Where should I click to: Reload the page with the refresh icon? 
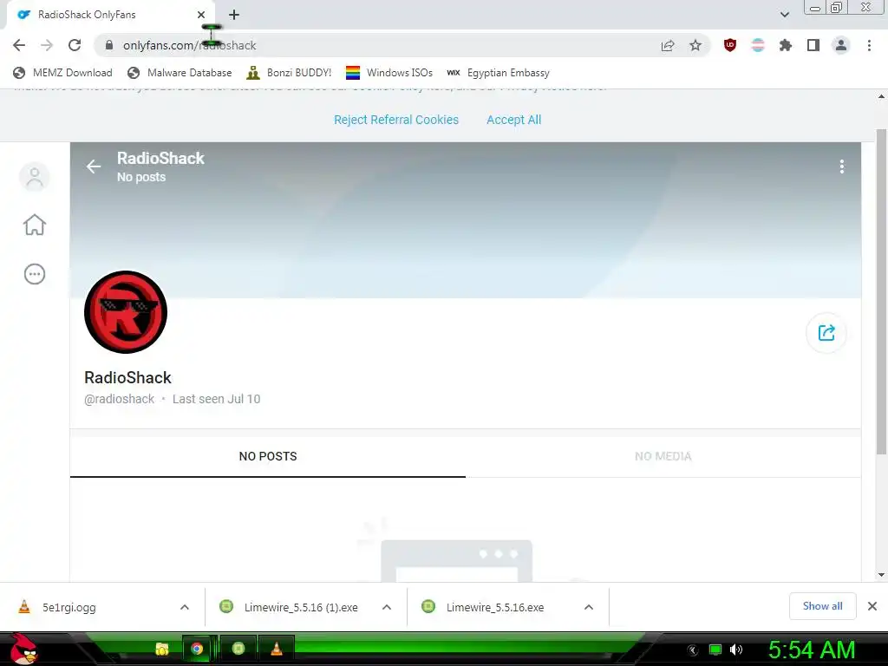coord(75,45)
